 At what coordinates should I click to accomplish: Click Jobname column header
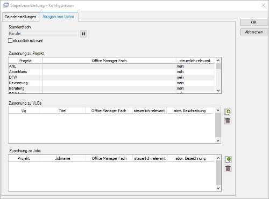[x=62, y=158]
